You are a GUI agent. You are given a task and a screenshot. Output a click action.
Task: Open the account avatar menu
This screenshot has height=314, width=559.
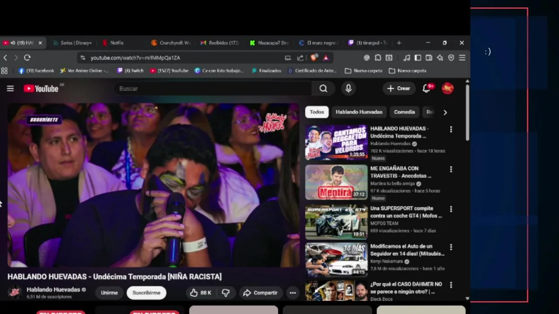tap(448, 89)
